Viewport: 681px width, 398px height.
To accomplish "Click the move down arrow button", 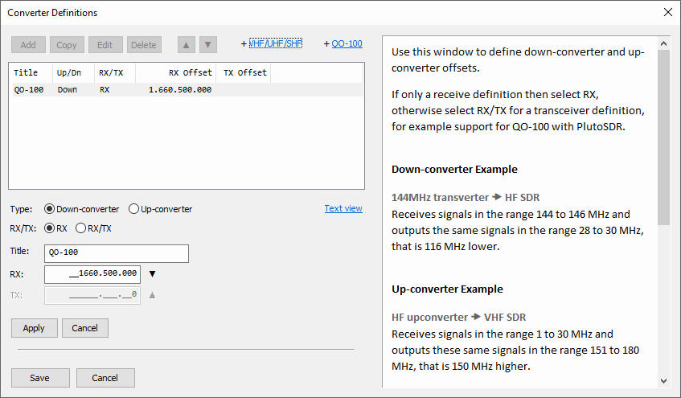I will click(208, 45).
